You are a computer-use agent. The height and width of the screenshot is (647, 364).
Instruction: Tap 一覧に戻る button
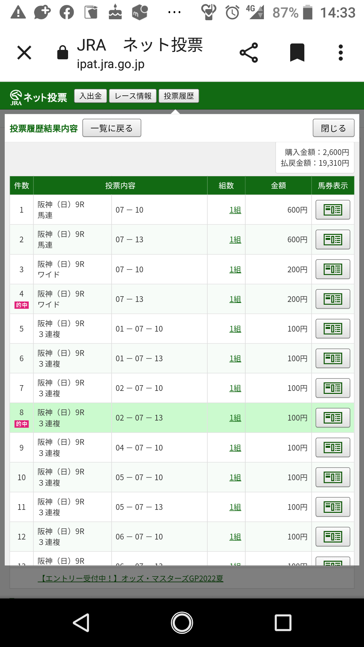pos(112,128)
